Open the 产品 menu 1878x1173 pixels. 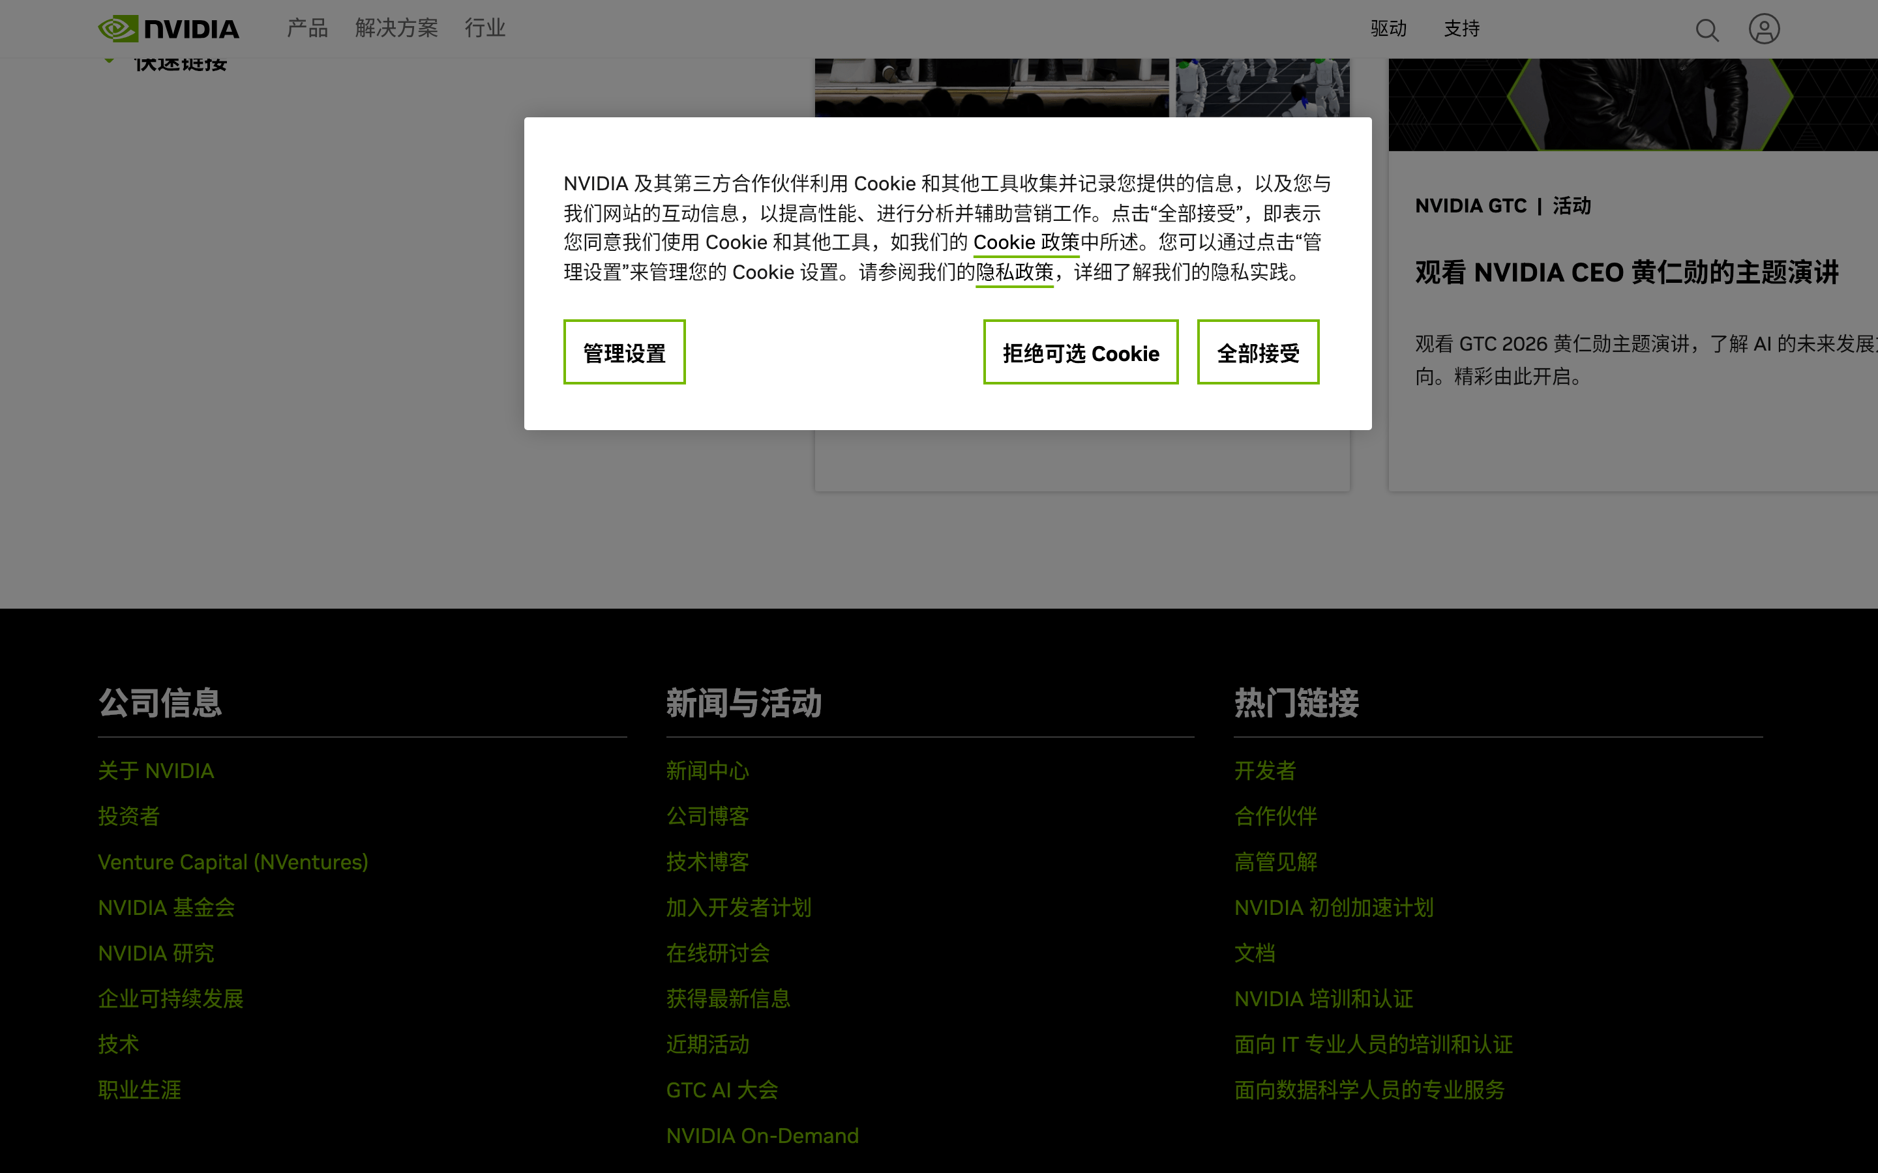[x=307, y=29]
